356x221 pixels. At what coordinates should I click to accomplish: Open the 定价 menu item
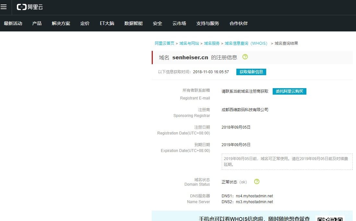pyautogui.click(x=85, y=23)
